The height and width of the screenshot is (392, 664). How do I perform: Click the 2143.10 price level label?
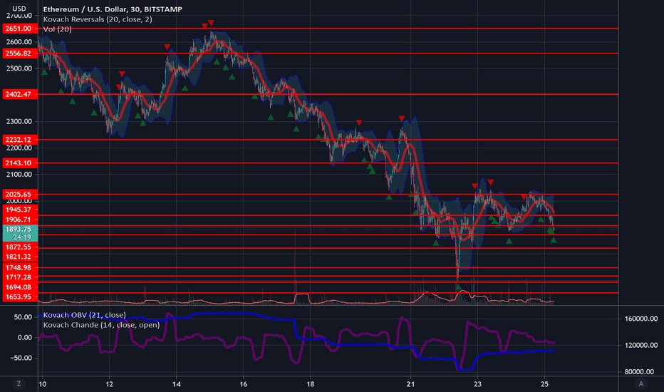click(x=20, y=163)
